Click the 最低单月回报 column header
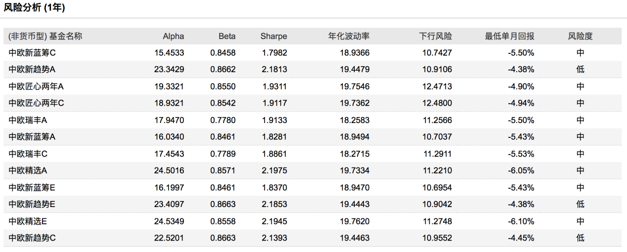 click(510, 36)
